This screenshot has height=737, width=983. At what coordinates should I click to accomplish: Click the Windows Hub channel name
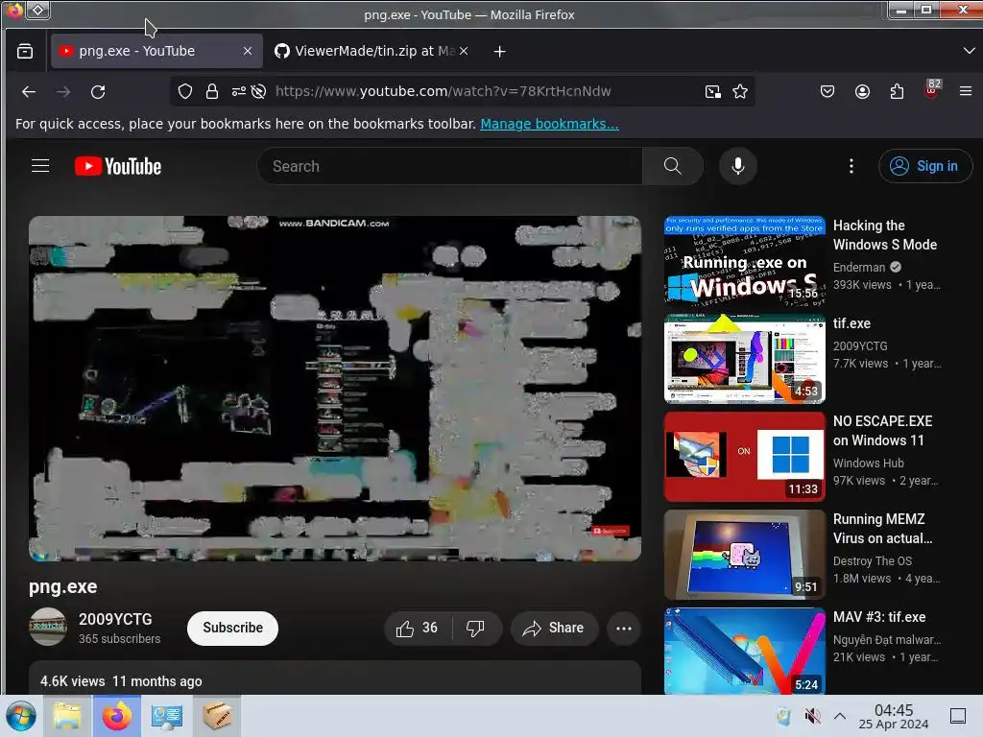pos(868,464)
